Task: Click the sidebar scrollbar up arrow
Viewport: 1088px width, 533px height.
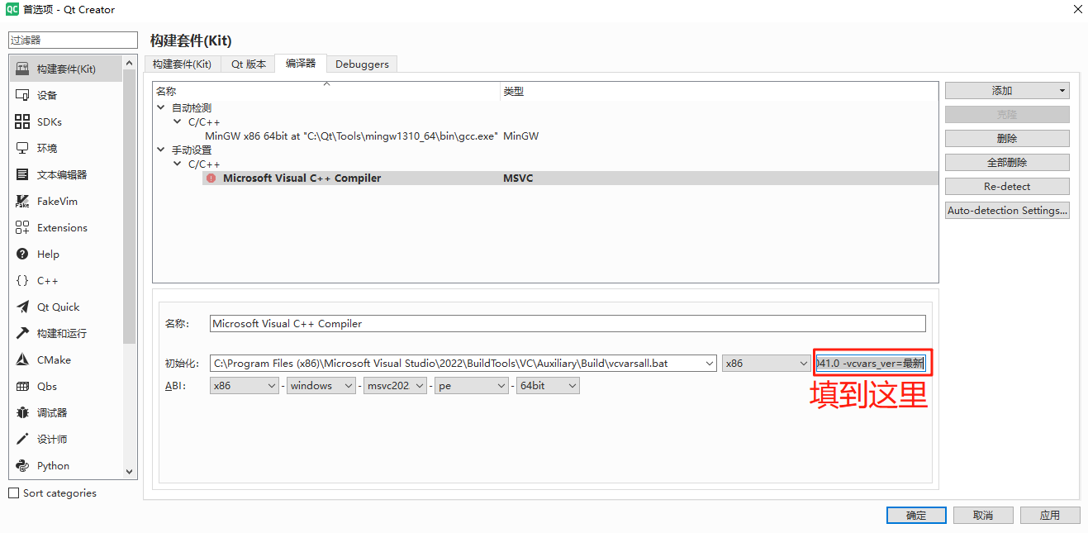Action: (129, 63)
